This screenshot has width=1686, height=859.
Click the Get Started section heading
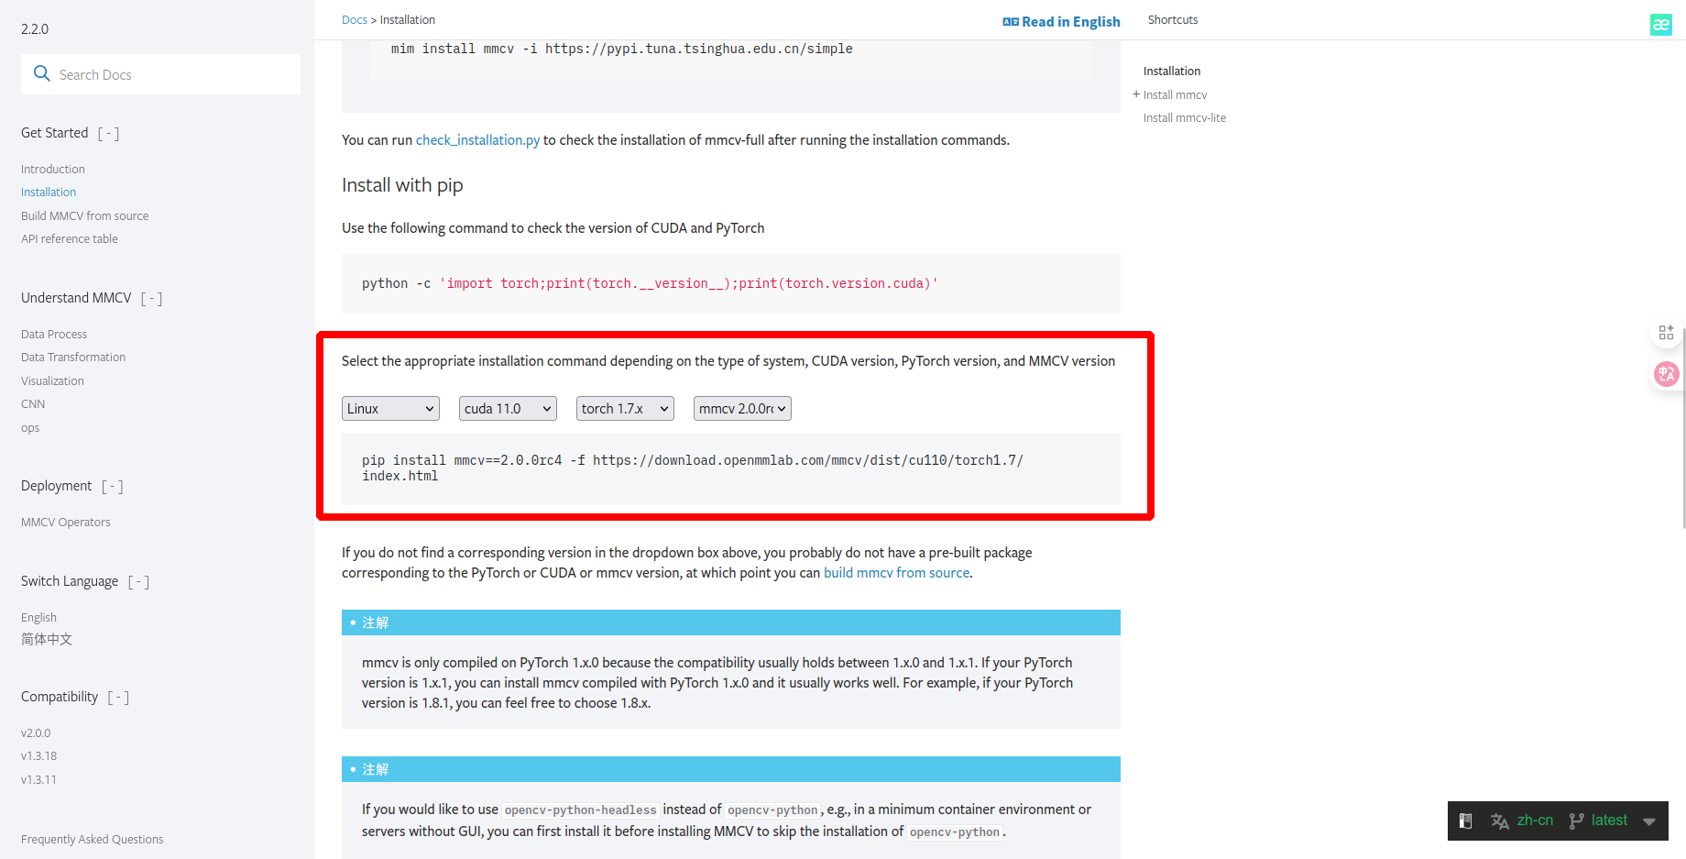click(x=55, y=133)
